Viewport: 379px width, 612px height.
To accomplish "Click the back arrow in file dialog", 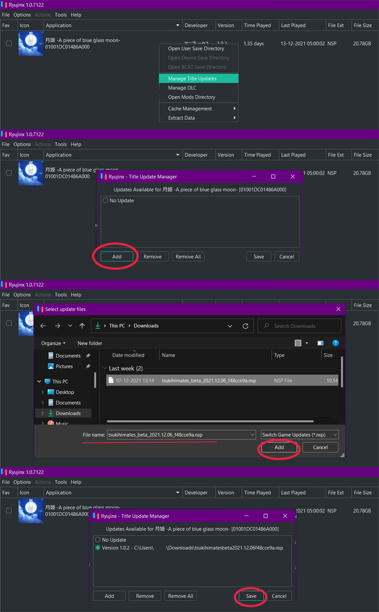I will (43, 326).
